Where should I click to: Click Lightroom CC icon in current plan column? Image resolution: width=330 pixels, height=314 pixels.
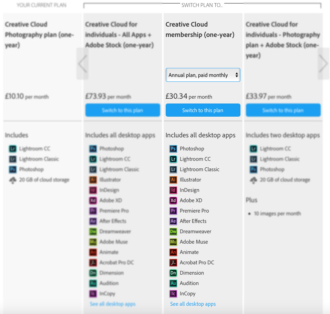coord(13,149)
